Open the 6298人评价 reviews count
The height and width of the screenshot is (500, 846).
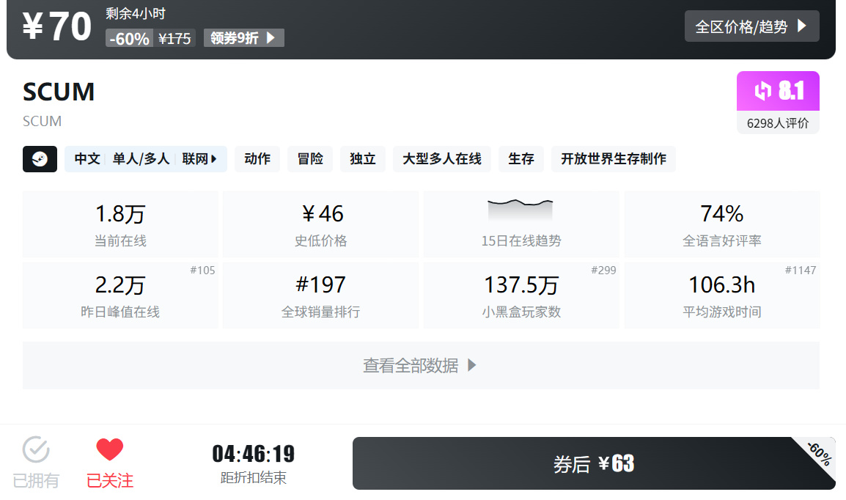pos(778,123)
